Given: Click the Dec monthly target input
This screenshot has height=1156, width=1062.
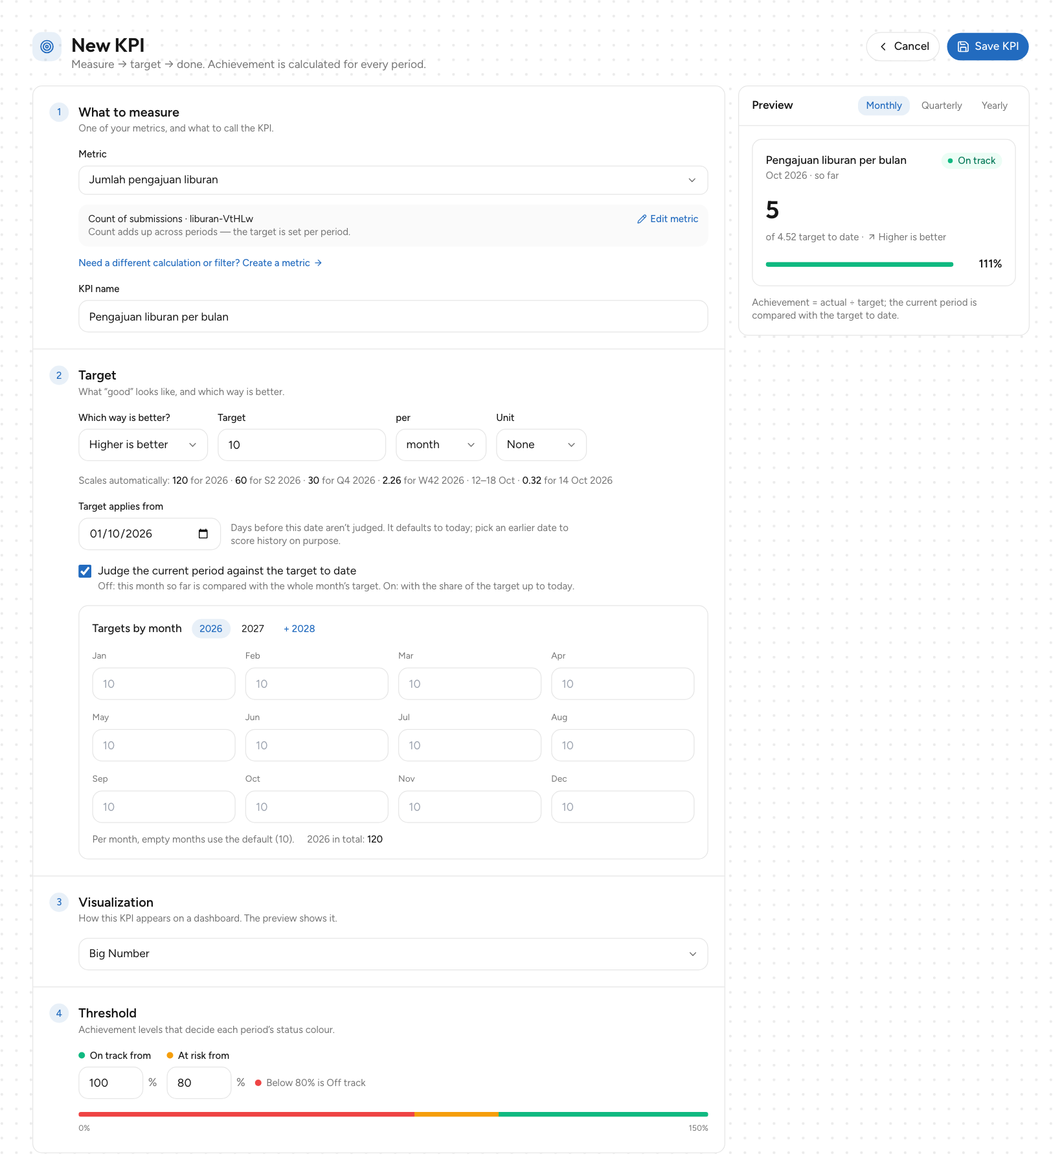Looking at the screenshot, I should pos(622,807).
